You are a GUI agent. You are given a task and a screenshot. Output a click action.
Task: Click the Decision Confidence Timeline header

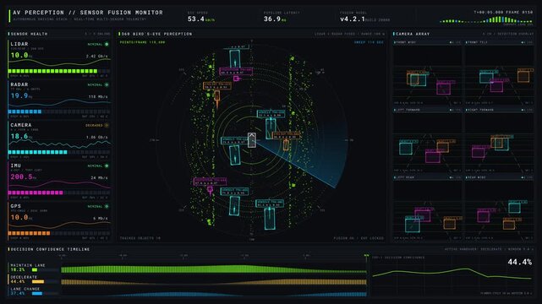[x=50, y=249]
